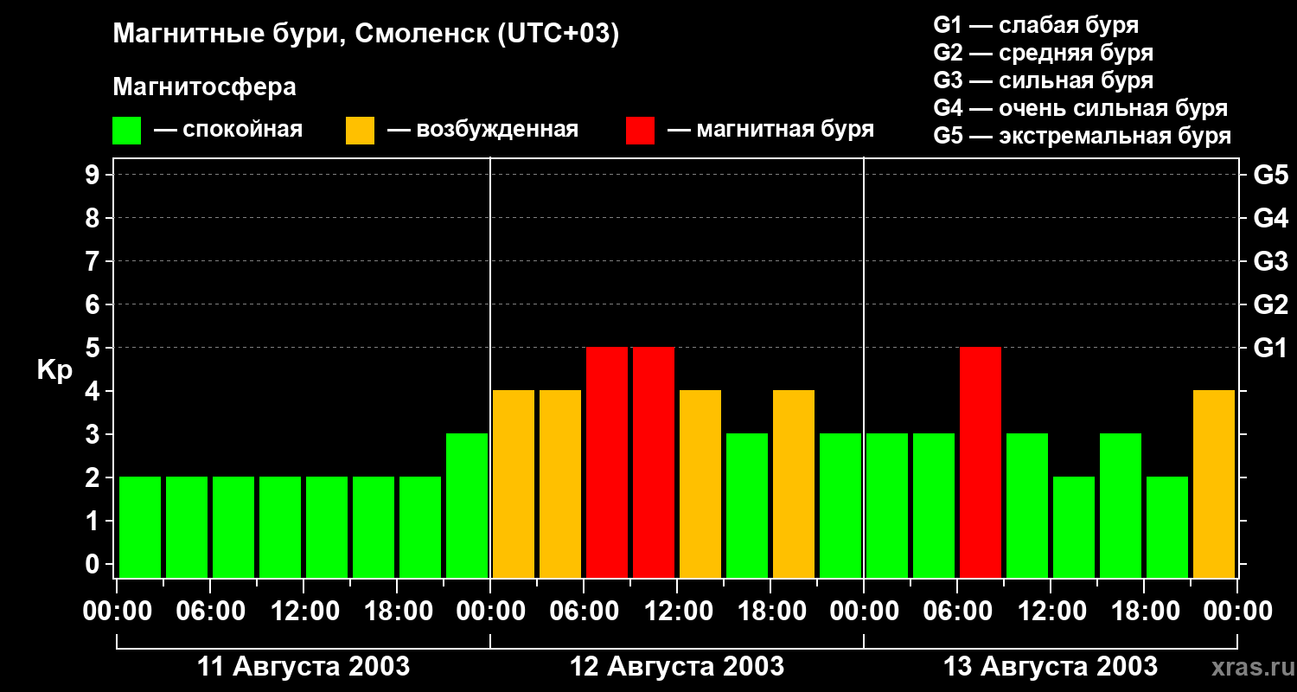Image resolution: width=1297 pixels, height=692 pixels.
Task: Click the orange bar starting 18:00 on 12 August
Action: coord(794,484)
